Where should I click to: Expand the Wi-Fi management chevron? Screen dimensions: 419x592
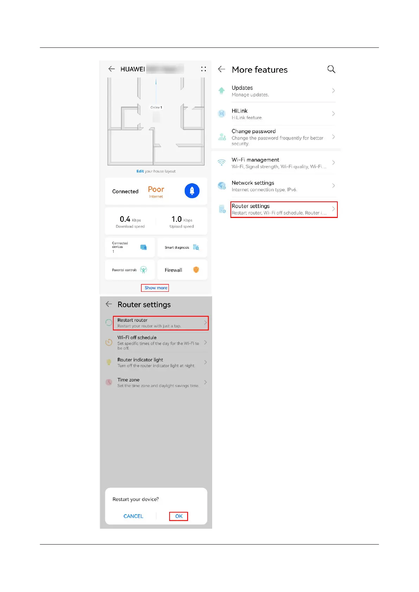point(333,163)
